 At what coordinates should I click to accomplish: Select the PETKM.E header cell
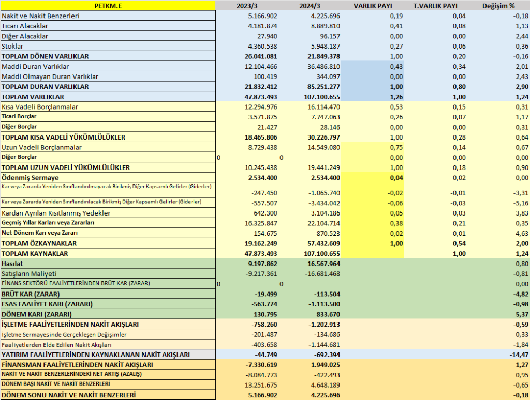(108, 5)
